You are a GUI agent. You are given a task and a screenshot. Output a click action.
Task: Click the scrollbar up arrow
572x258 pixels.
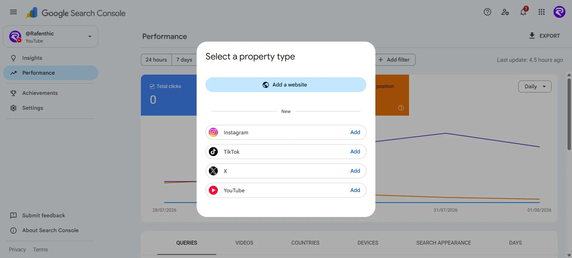[x=569, y=75]
